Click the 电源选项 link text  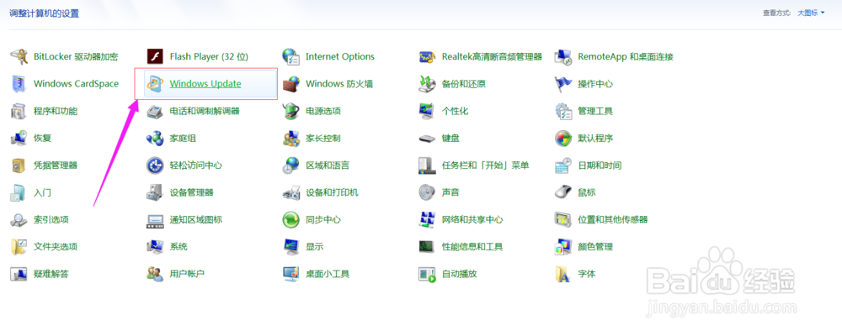coord(323,112)
